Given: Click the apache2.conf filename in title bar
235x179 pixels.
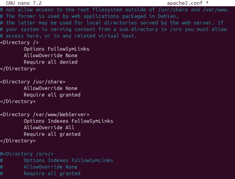Looking at the screenshot, I should tap(183, 3).
